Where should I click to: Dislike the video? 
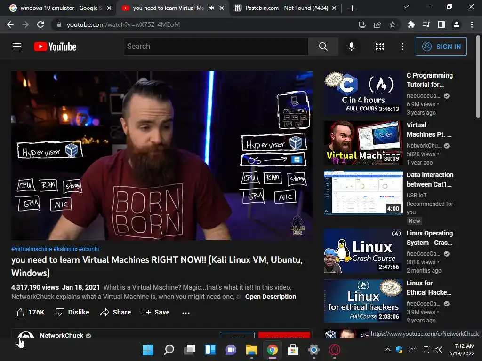(x=72, y=312)
